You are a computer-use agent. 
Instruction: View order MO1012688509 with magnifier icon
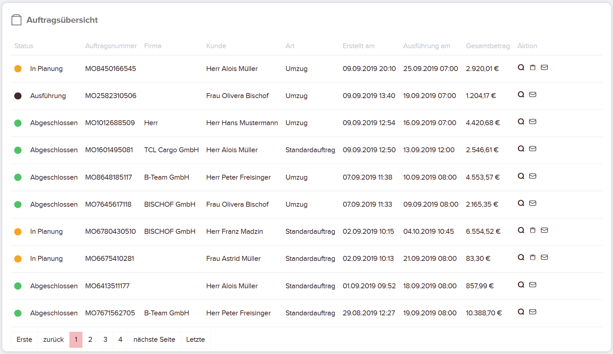[521, 122]
